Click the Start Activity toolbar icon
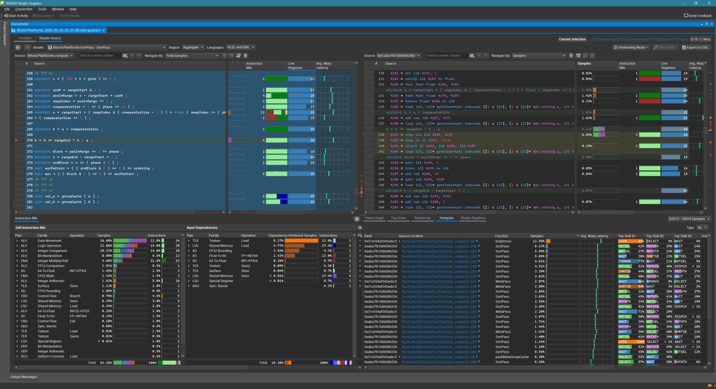 tap(5, 15)
